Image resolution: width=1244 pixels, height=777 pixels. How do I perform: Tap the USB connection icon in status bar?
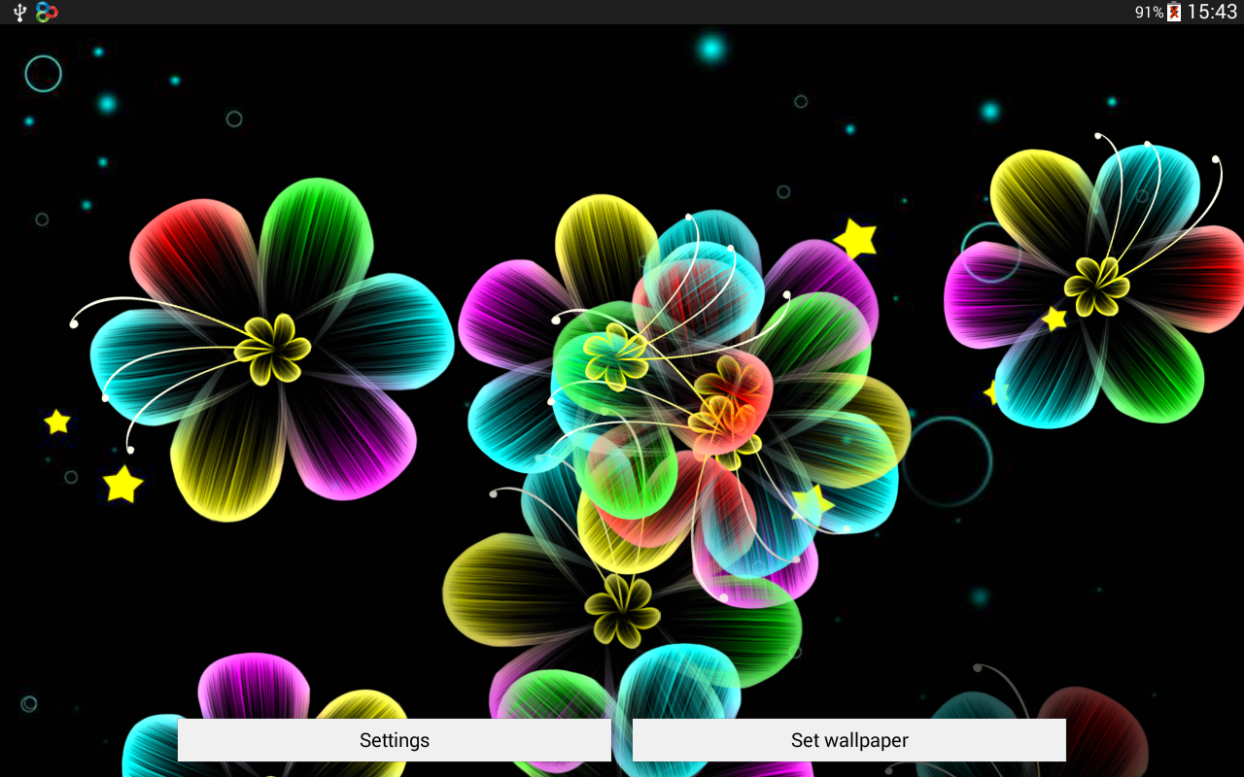pos(19,13)
